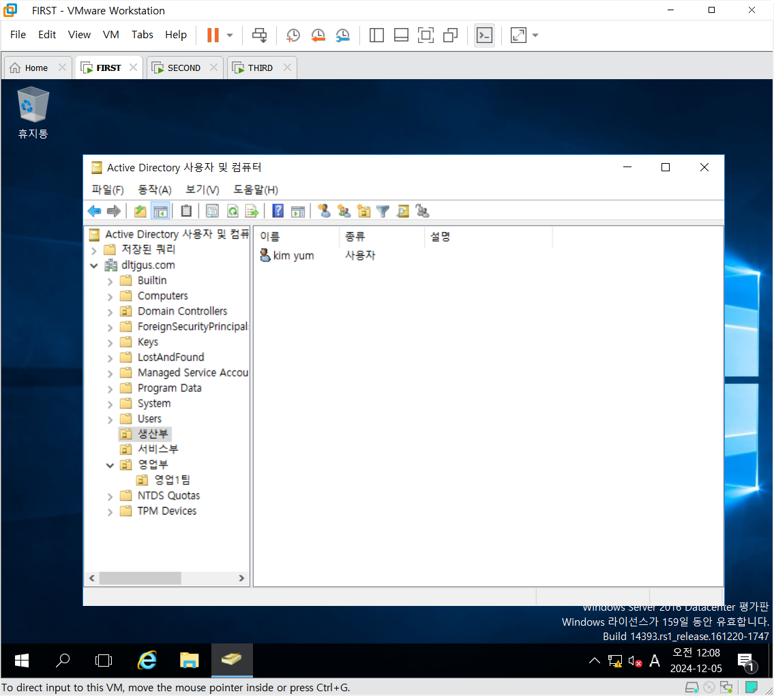Screen dimensions: 774x696
Task: Select System folder in tree
Action: coord(154,403)
